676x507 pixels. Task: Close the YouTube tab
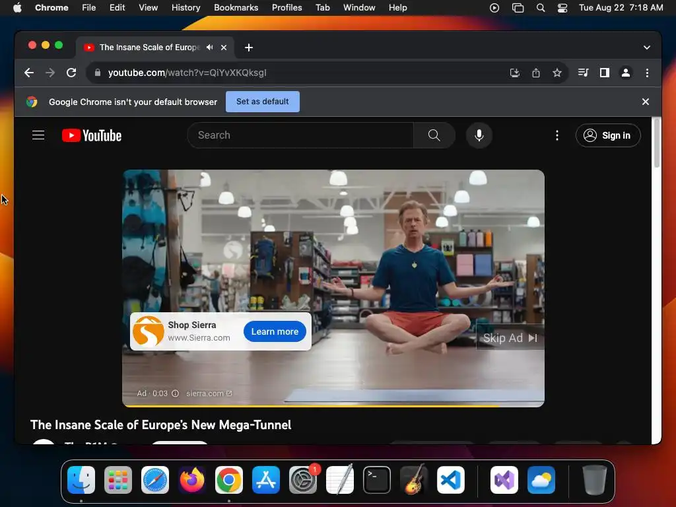(x=224, y=48)
